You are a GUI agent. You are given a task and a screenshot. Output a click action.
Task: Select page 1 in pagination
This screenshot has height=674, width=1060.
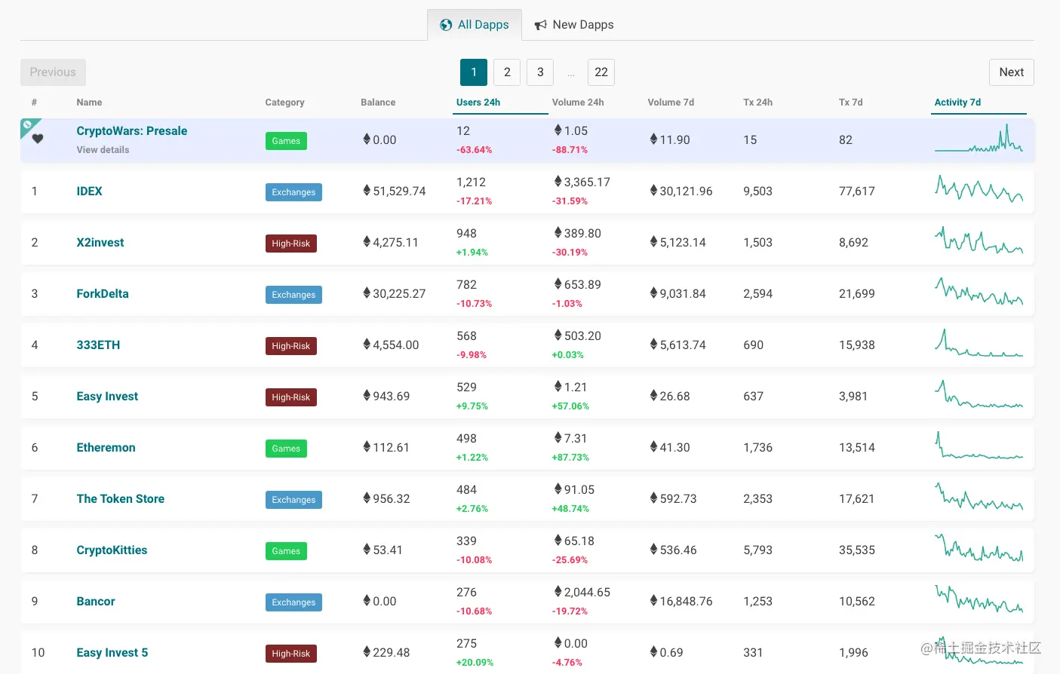[474, 72]
